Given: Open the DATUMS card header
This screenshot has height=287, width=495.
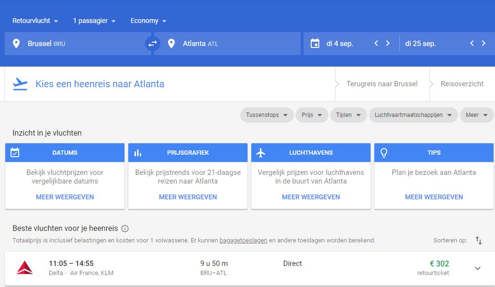Looking at the screenshot, I should (65, 153).
